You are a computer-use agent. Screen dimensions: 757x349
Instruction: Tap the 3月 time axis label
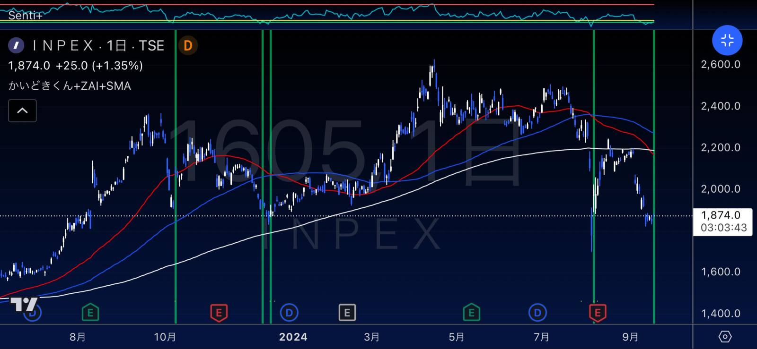(372, 337)
